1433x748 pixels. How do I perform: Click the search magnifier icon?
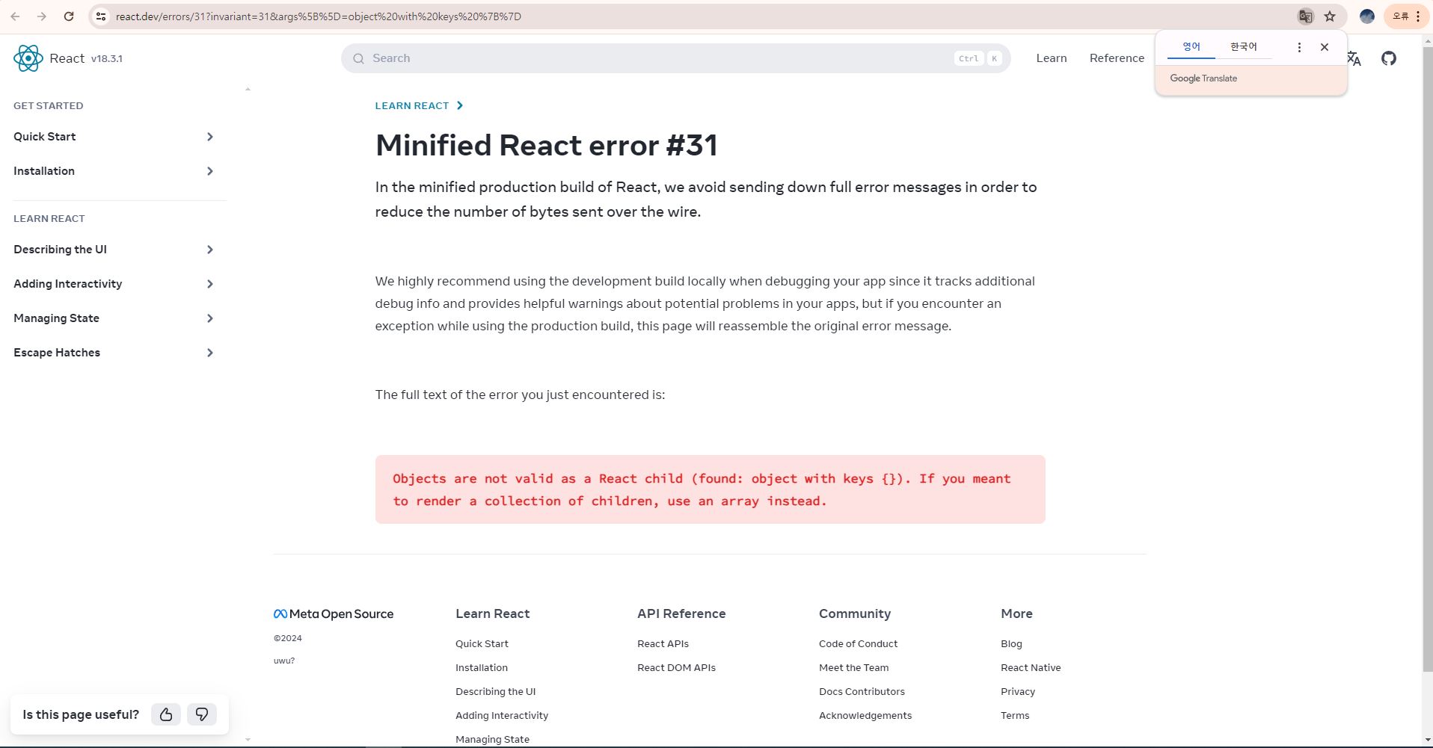click(358, 58)
